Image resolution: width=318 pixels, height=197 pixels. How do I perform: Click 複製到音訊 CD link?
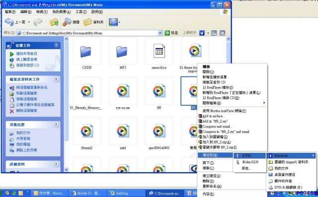point(28,65)
